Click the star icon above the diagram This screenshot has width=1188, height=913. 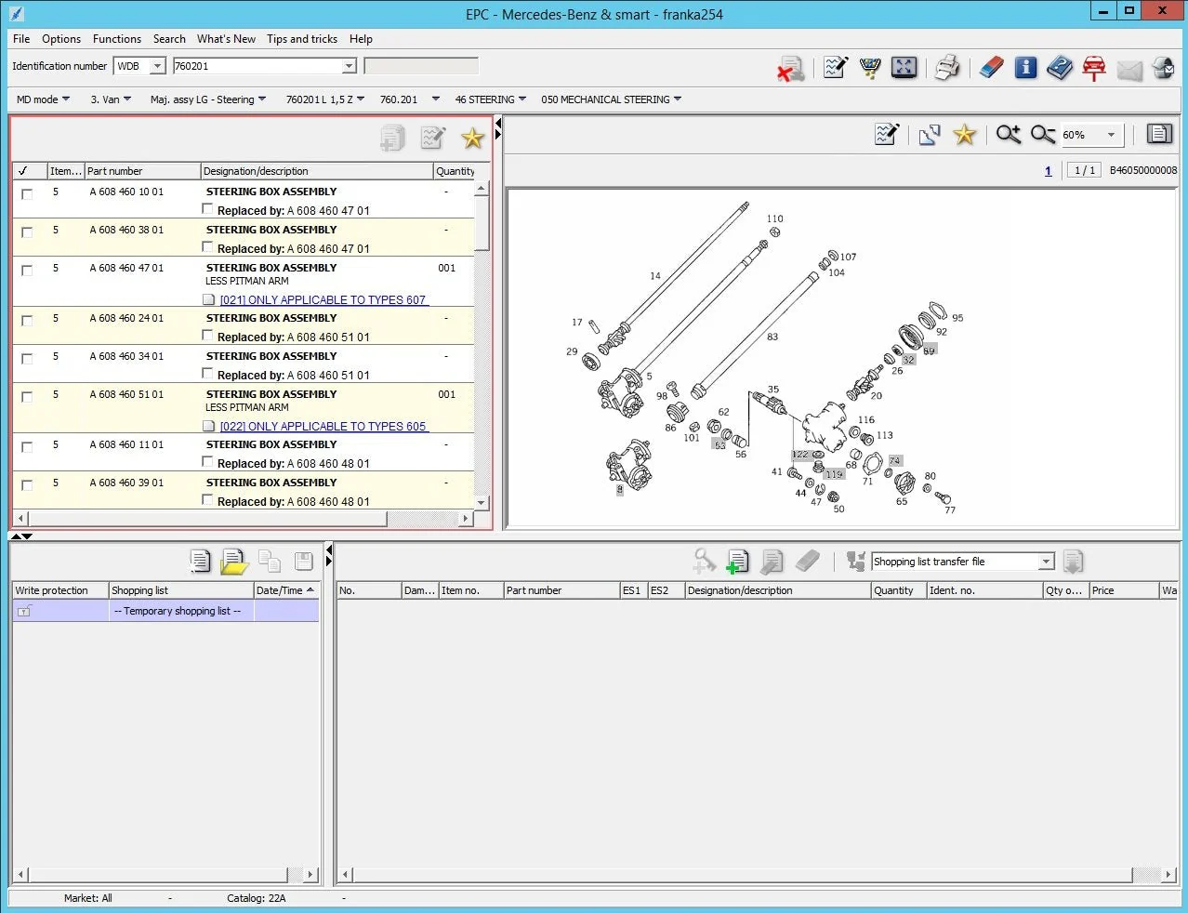[x=965, y=135]
